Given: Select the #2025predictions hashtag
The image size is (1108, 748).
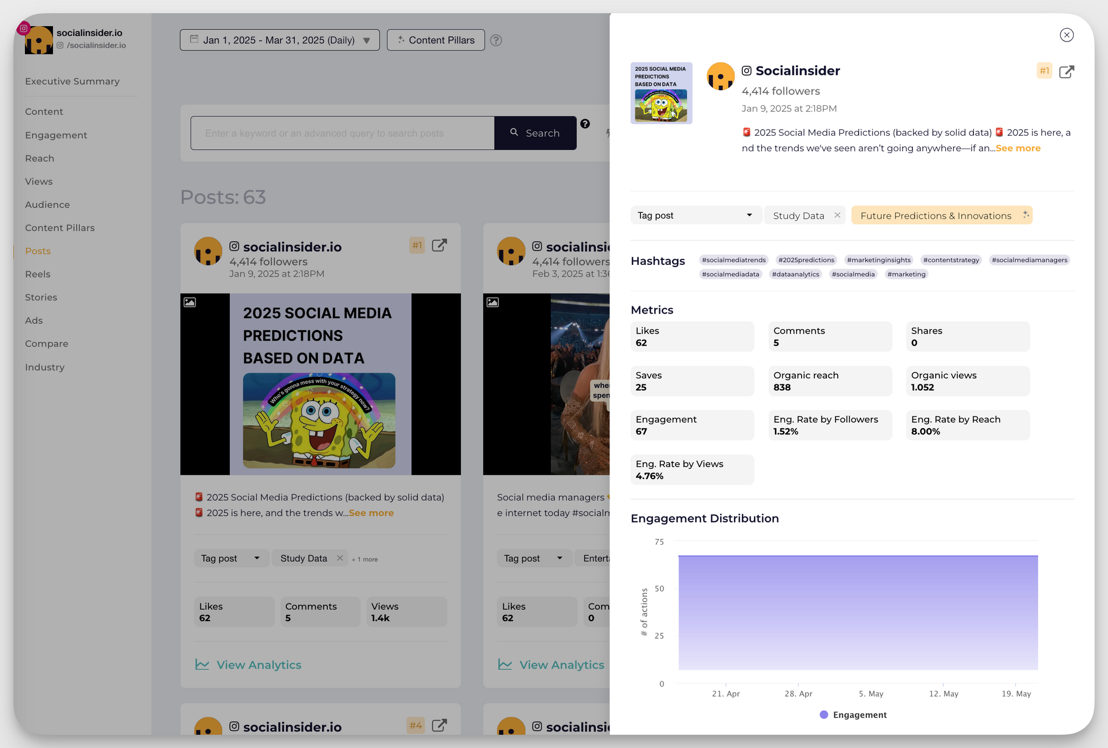Looking at the screenshot, I should (x=806, y=260).
